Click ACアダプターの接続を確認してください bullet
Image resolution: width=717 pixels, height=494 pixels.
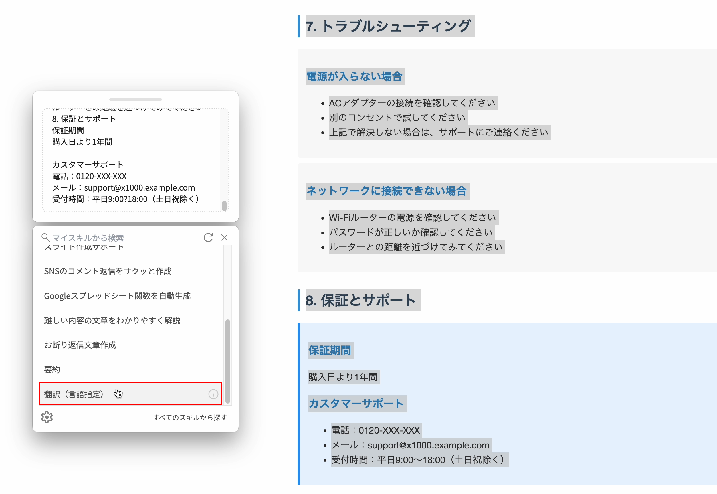(x=413, y=103)
